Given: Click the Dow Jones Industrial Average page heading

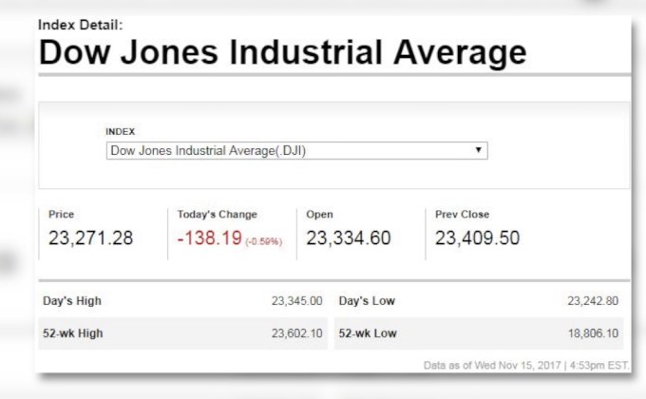Looking at the screenshot, I should [x=282, y=50].
